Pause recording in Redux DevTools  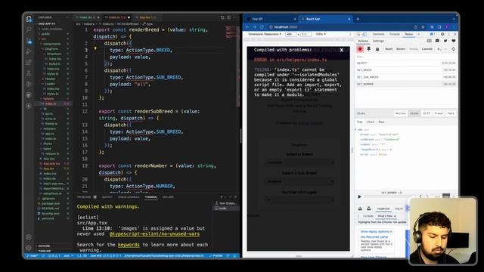(x=360, y=49)
